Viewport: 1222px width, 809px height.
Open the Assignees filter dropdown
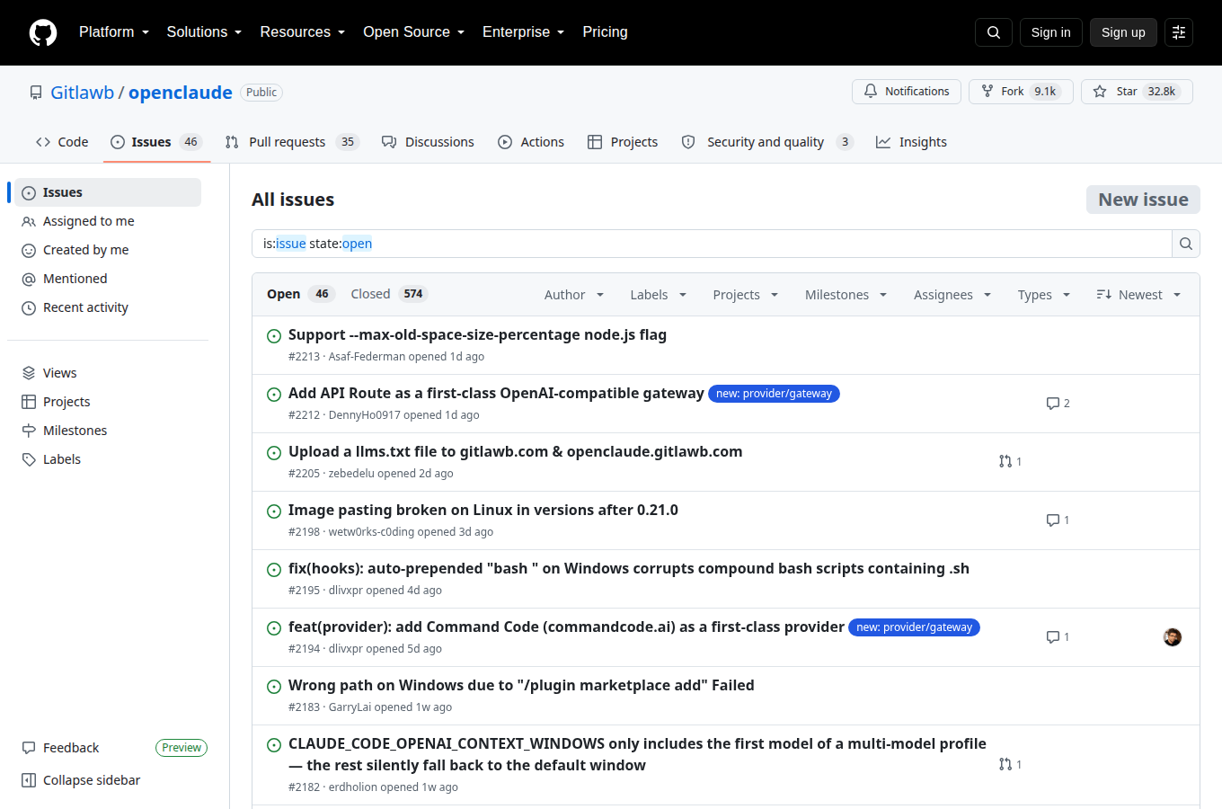[x=952, y=295]
